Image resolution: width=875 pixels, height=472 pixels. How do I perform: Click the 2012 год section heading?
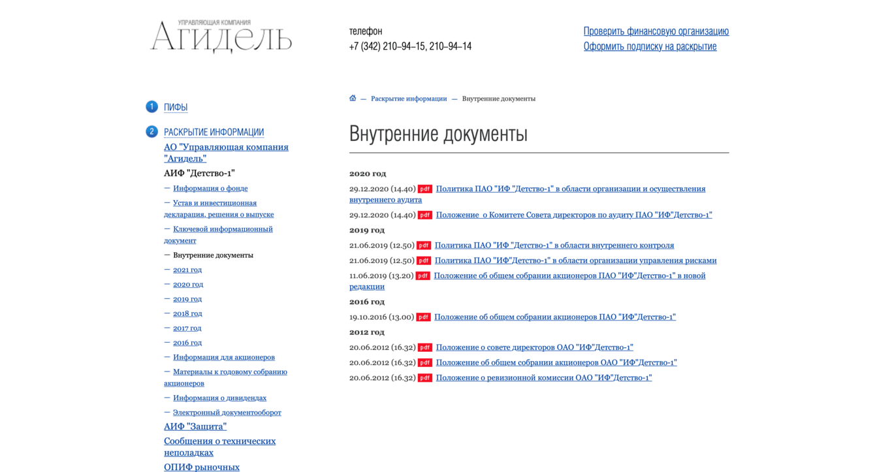tap(367, 332)
